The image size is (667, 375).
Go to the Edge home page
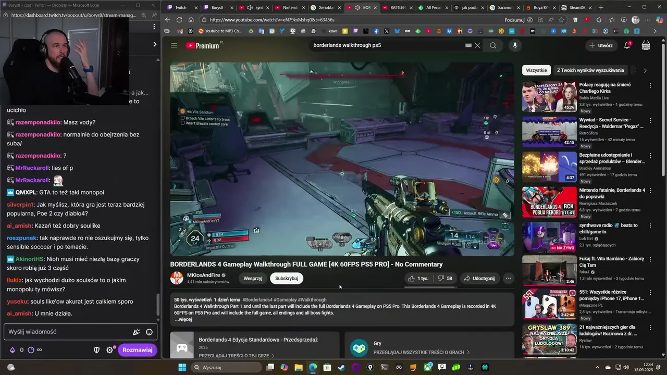191,20
